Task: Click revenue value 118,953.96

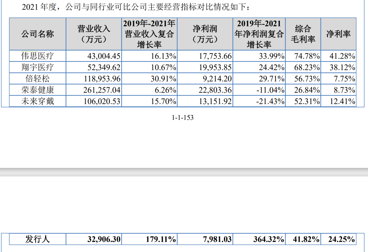Action: click(102, 79)
